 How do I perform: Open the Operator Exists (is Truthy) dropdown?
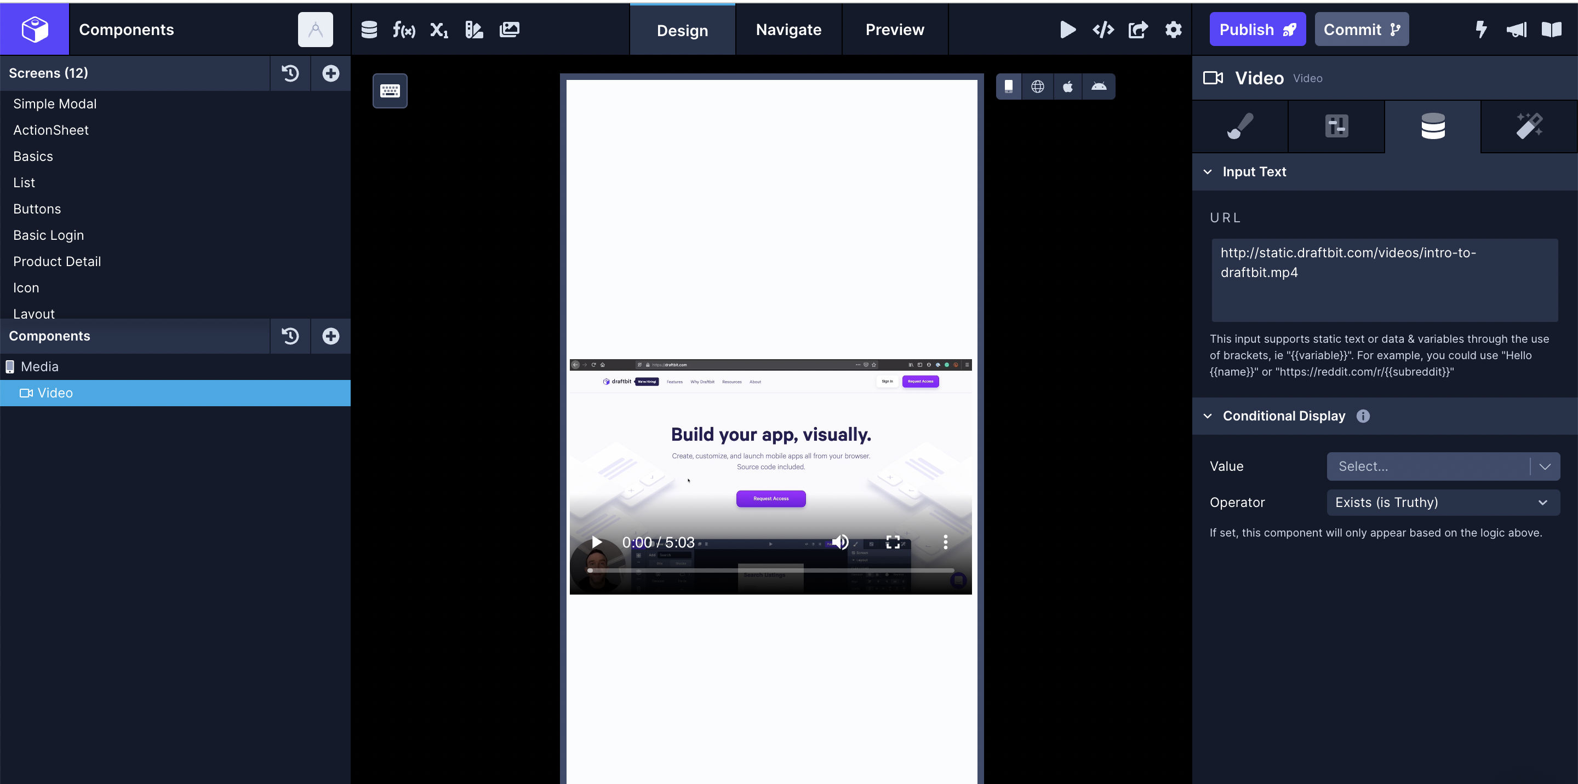point(1443,503)
